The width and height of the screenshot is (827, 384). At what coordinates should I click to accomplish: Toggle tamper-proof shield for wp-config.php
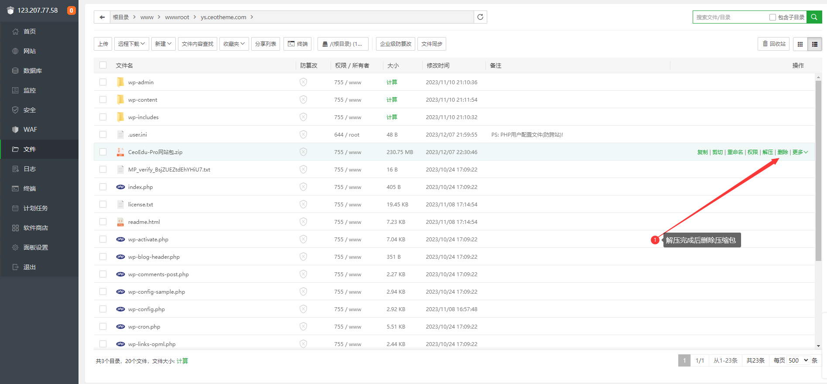303,309
